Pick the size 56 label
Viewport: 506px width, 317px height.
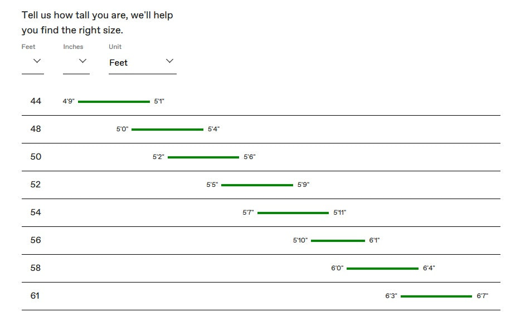coord(36,240)
